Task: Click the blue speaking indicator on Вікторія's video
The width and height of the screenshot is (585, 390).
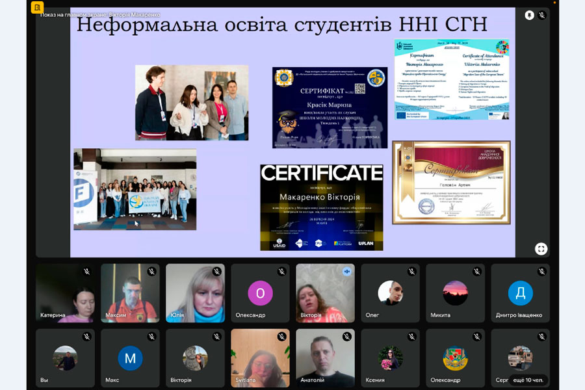Action: (346, 272)
